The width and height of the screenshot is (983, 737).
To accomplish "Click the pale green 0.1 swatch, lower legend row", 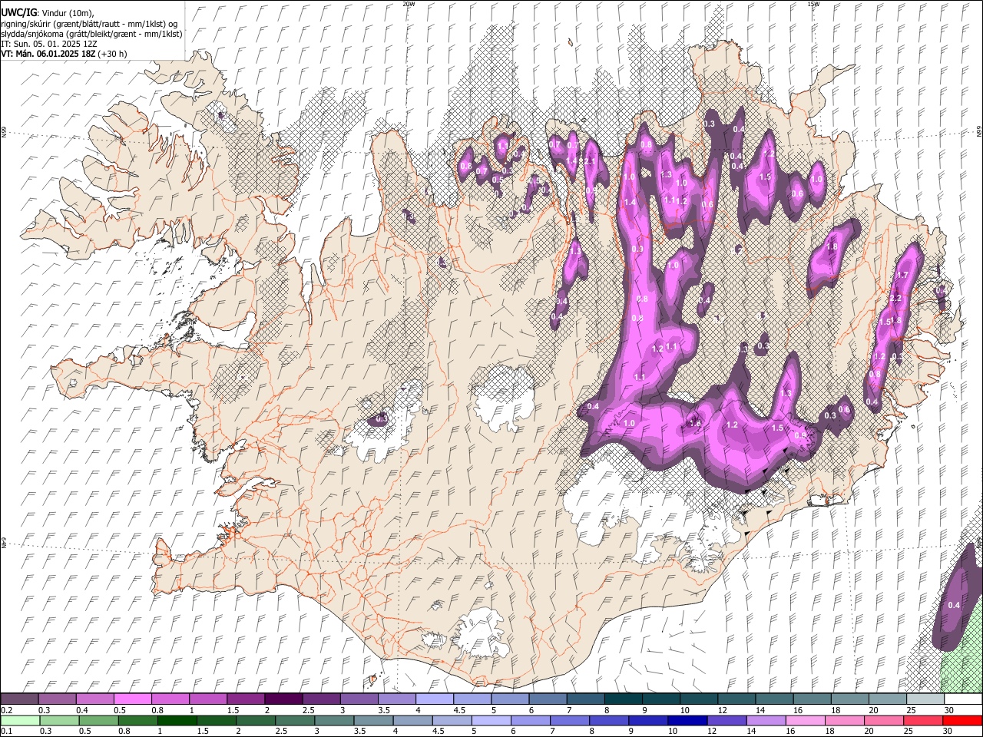I will click(19, 720).
